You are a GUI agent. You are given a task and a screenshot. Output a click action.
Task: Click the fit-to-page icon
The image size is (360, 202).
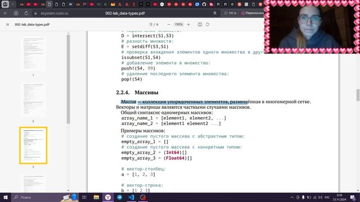pyautogui.click(x=200, y=25)
